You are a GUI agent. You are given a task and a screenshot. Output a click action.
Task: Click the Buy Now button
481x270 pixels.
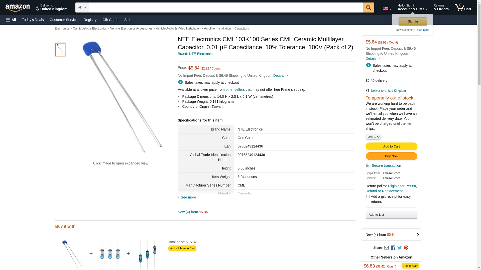[x=391, y=156]
